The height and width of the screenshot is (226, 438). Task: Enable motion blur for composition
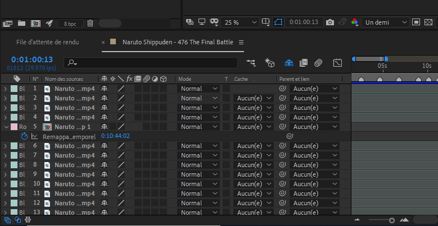click(x=318, y=63)
